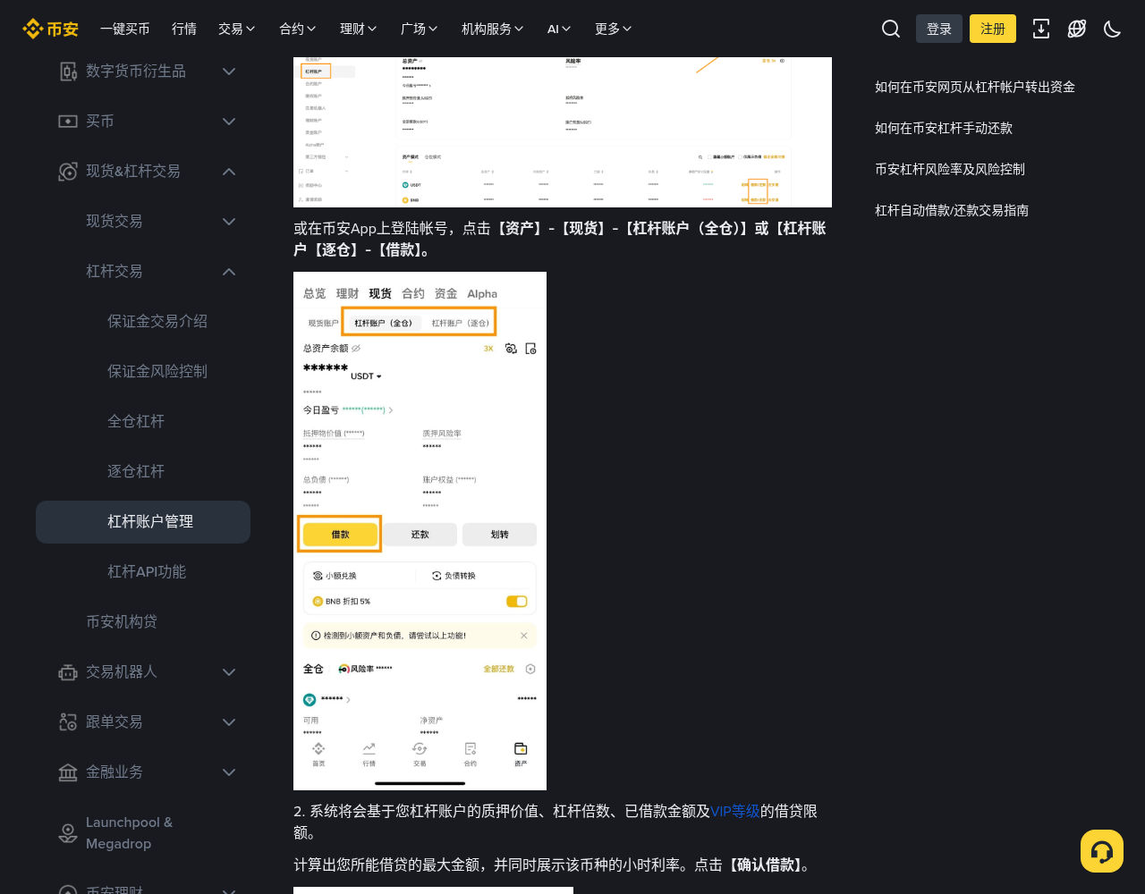Follow the VIP等级 hyperlink
The width and height of the screenshot is (1145, 894).
pyautogui.click(x=735, y=812)
